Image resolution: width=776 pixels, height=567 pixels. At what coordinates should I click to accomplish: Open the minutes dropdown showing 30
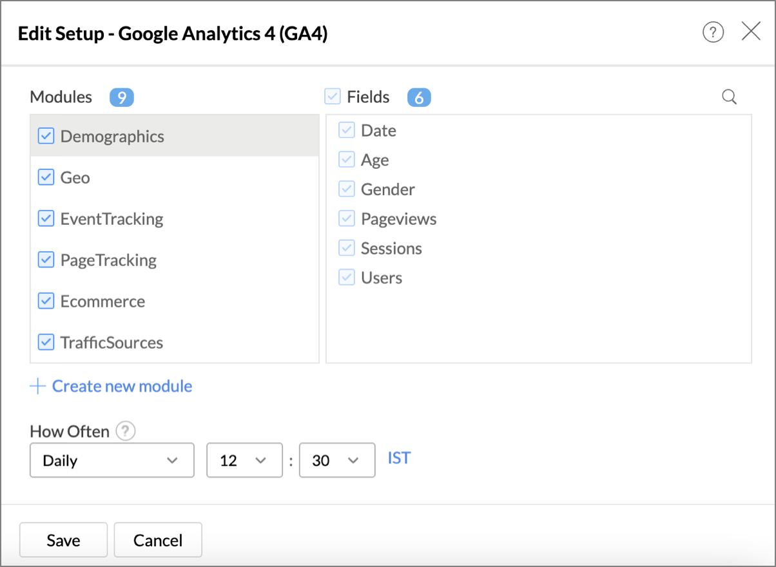click(x=337, y=460)
